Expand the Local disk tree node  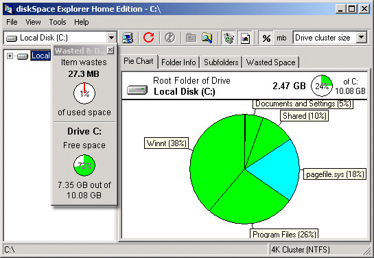click(10, 56)
